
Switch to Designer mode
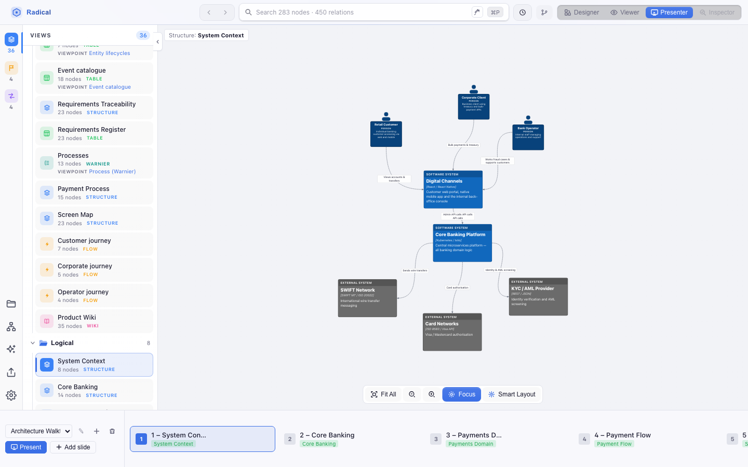click(x=582, y=12)
